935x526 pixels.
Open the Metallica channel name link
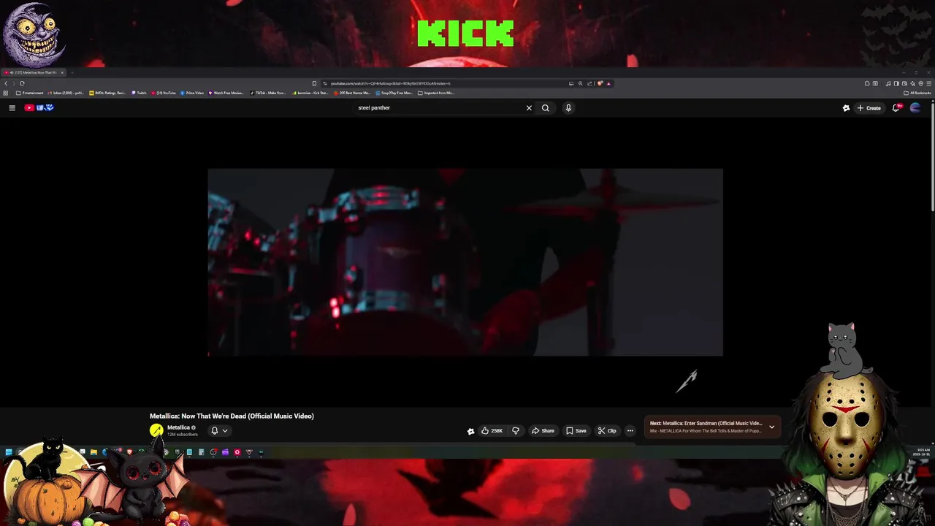(x=178, y=427)
